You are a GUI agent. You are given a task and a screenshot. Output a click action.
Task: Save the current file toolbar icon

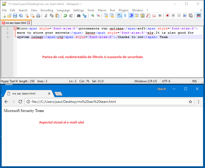pyautogui.click(x=15, y=16)
